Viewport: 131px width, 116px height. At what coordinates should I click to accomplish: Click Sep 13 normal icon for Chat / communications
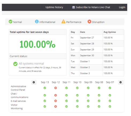(45, 95)
